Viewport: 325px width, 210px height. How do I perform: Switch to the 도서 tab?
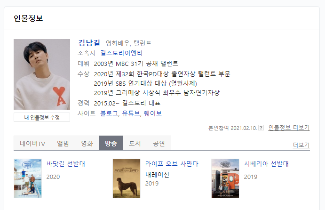point(135,143)
